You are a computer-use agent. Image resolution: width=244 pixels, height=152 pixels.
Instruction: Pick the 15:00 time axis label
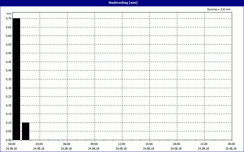pos(149,144)
